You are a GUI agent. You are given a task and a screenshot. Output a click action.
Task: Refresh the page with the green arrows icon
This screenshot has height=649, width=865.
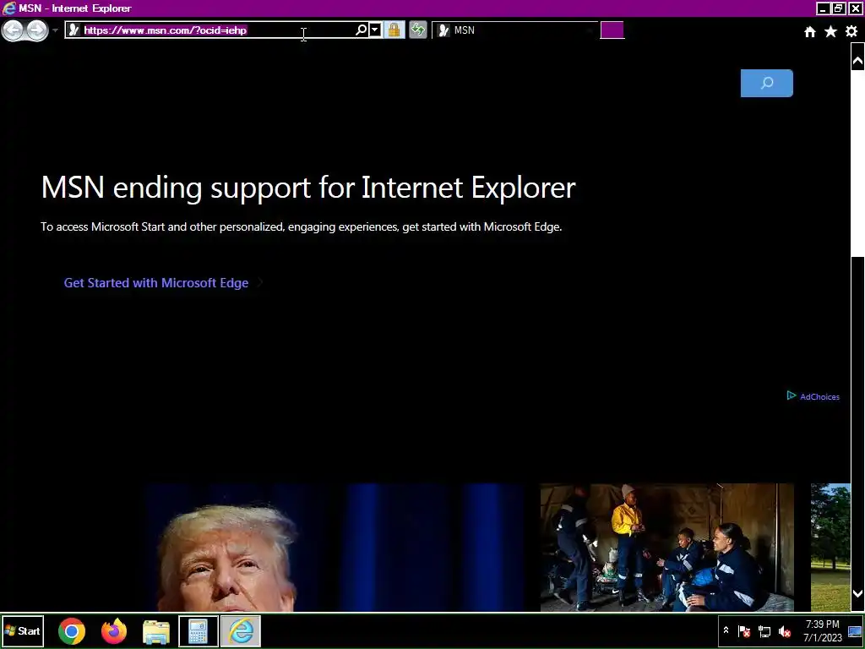click(417, 30)
